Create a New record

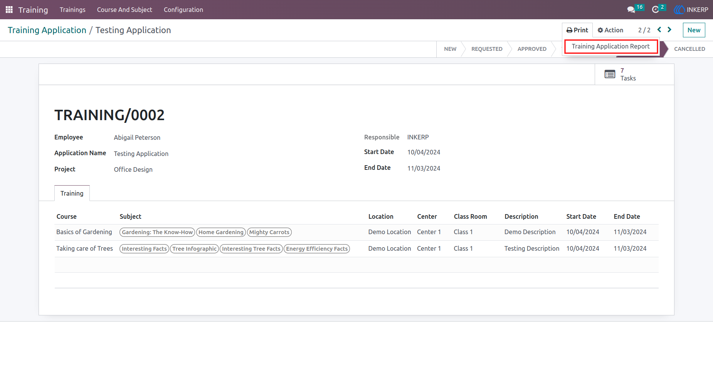(694, 30)
